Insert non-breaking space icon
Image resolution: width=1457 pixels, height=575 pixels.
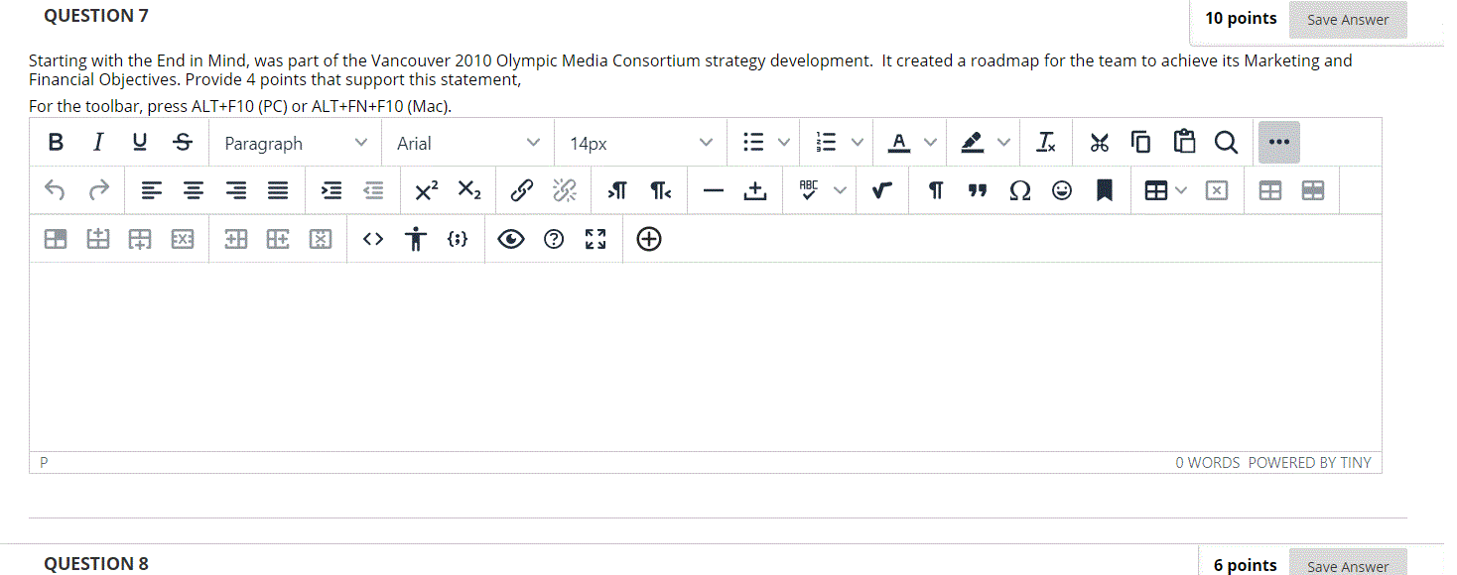(x=754, y=190)
